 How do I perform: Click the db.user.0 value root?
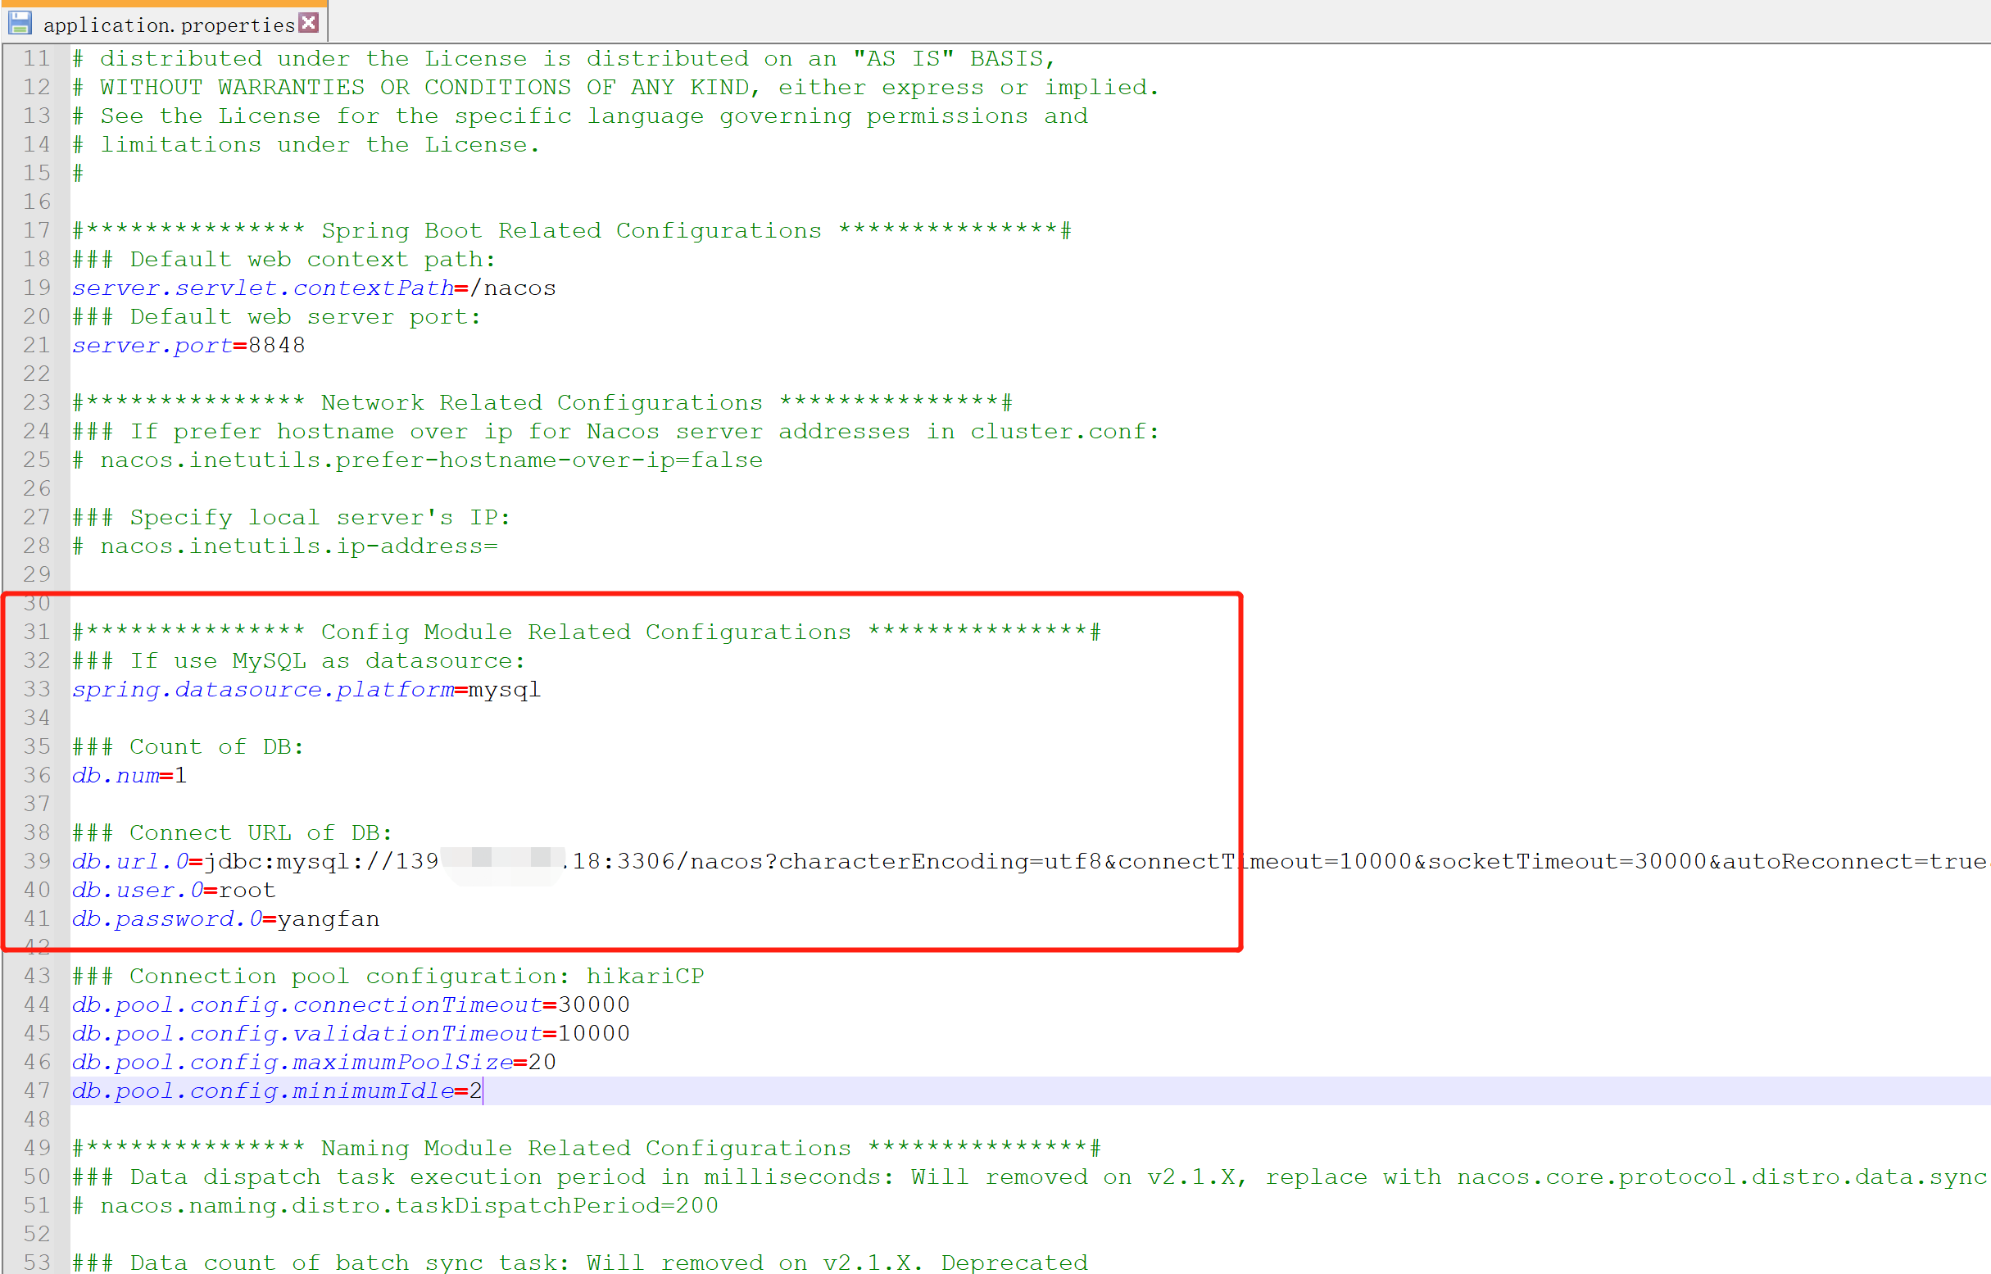(247, 890)
